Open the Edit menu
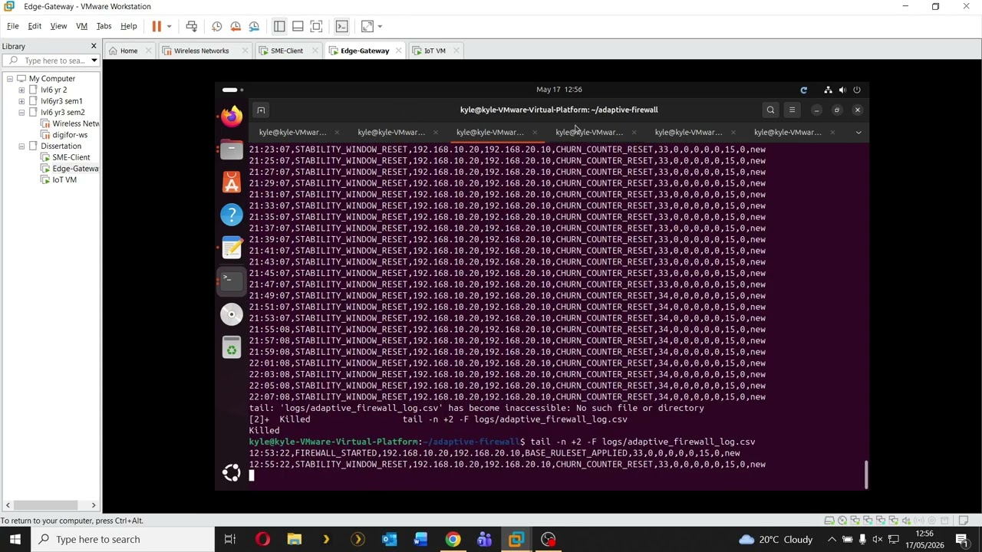 coord(35,26)
